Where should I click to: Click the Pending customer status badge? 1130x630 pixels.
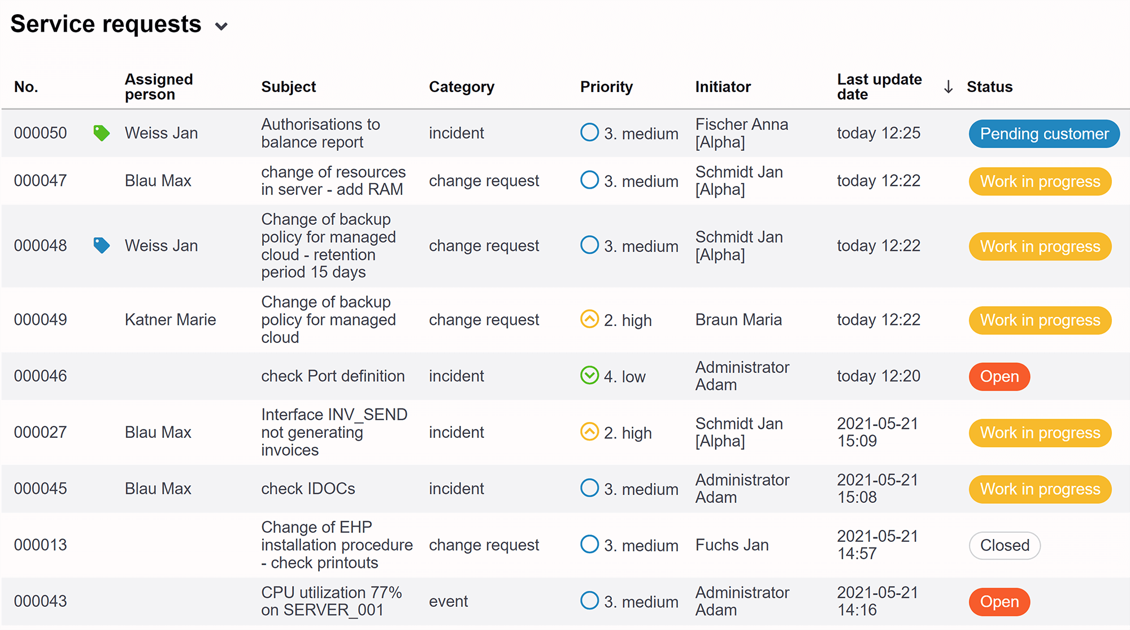tap(1044, 133)
